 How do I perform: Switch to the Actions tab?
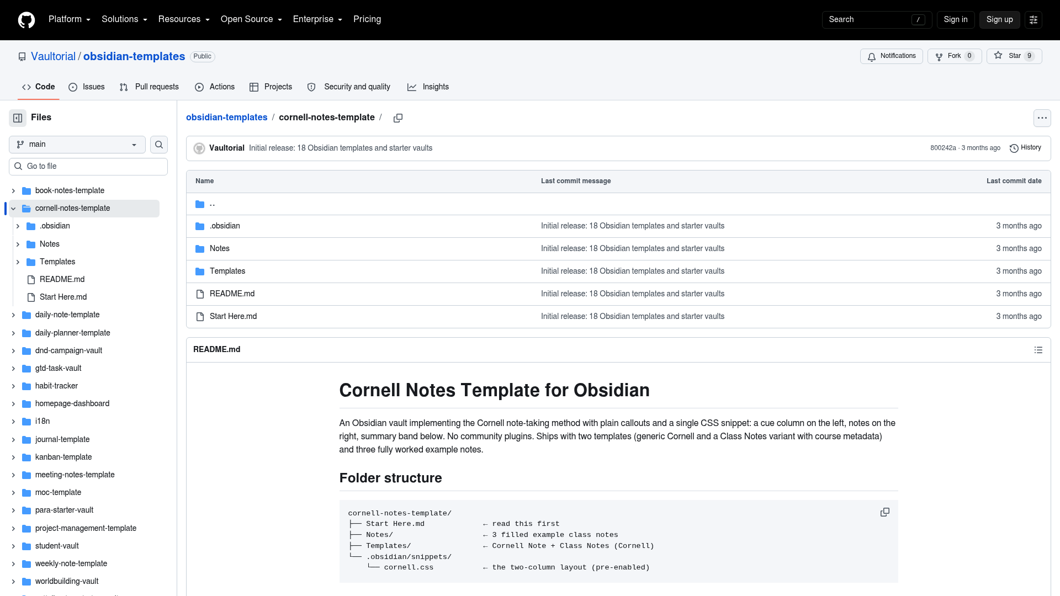pos(215,87)
